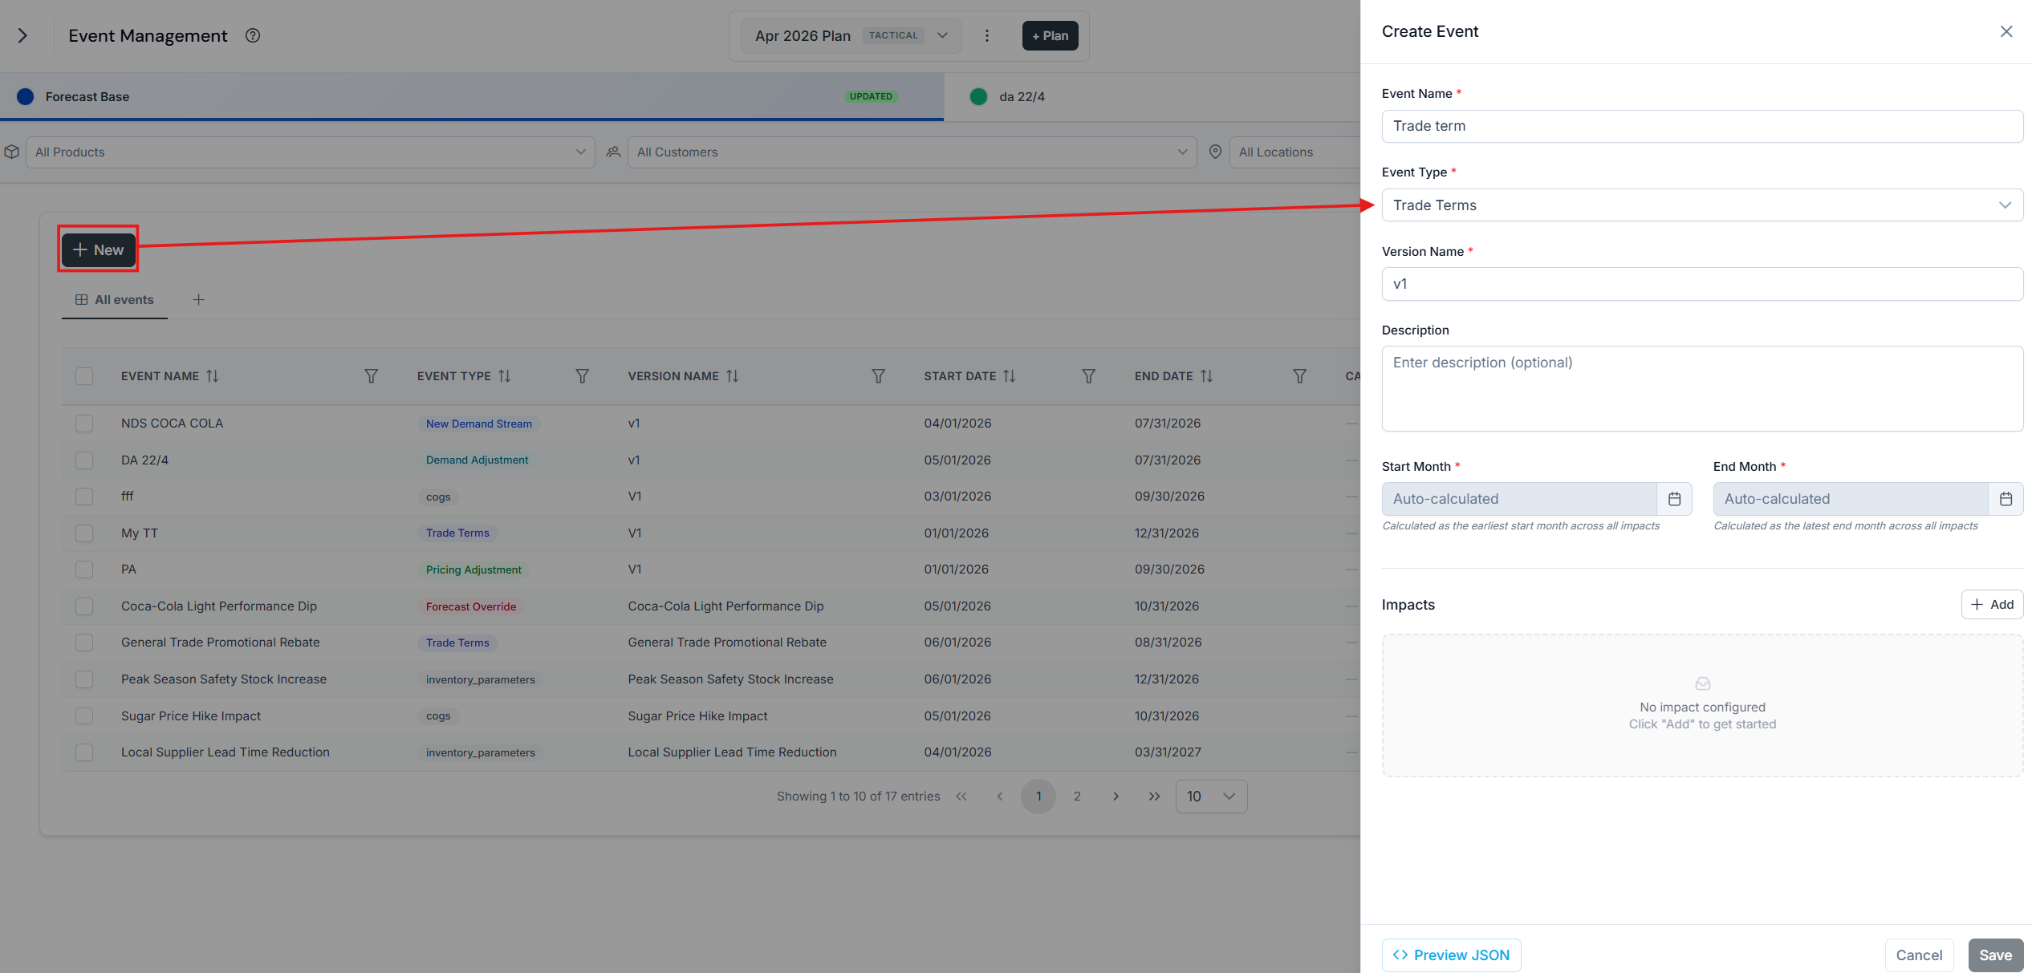Save the new event
The height and width of the screenshot is (973, 2032).
1995,955
